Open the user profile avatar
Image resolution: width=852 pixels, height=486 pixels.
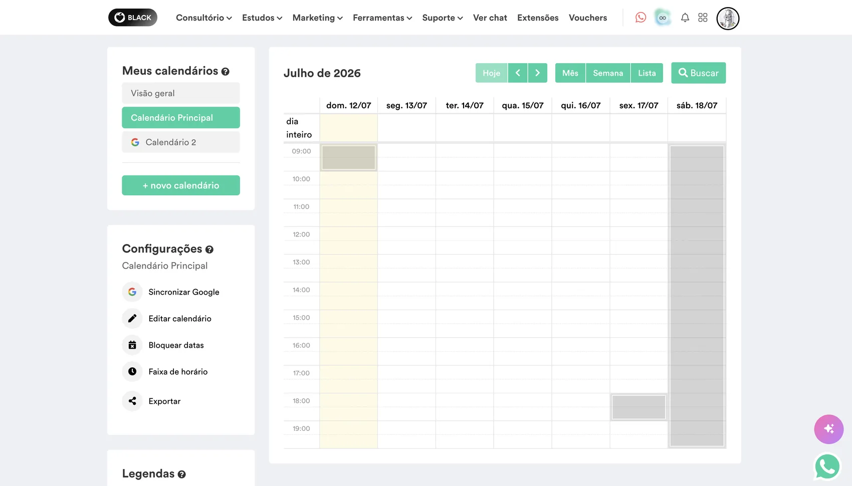coord(728,19)
